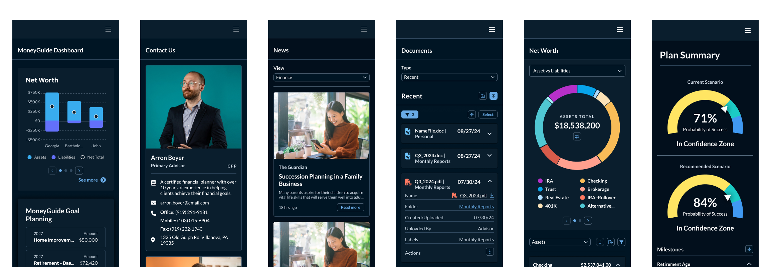The width and height of the screenshot is (770, 267).
Task: Click the collapse-all icon next to Select
Action: [472, 114]
